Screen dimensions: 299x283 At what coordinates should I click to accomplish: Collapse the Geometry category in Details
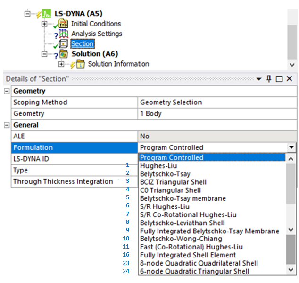(7, 91)
